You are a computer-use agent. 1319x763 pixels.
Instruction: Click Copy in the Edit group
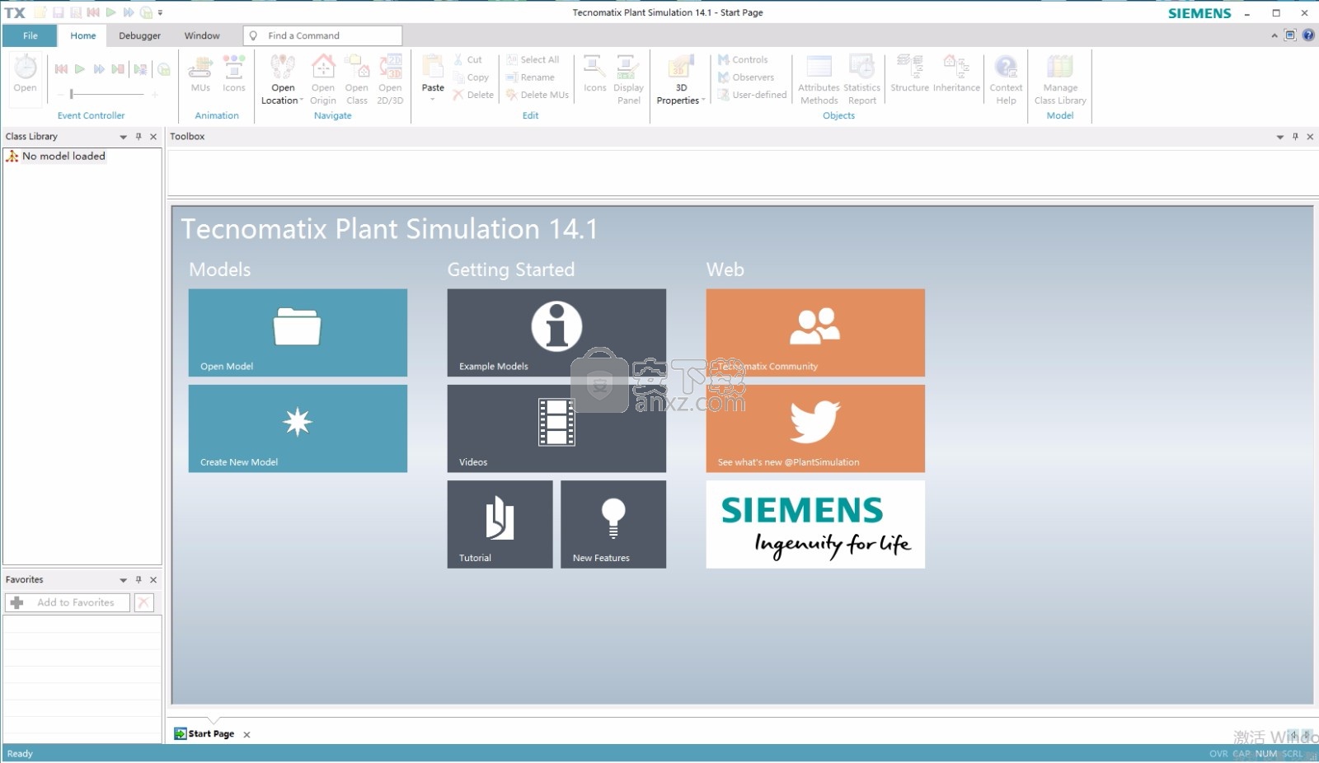(x=471, y=77)
